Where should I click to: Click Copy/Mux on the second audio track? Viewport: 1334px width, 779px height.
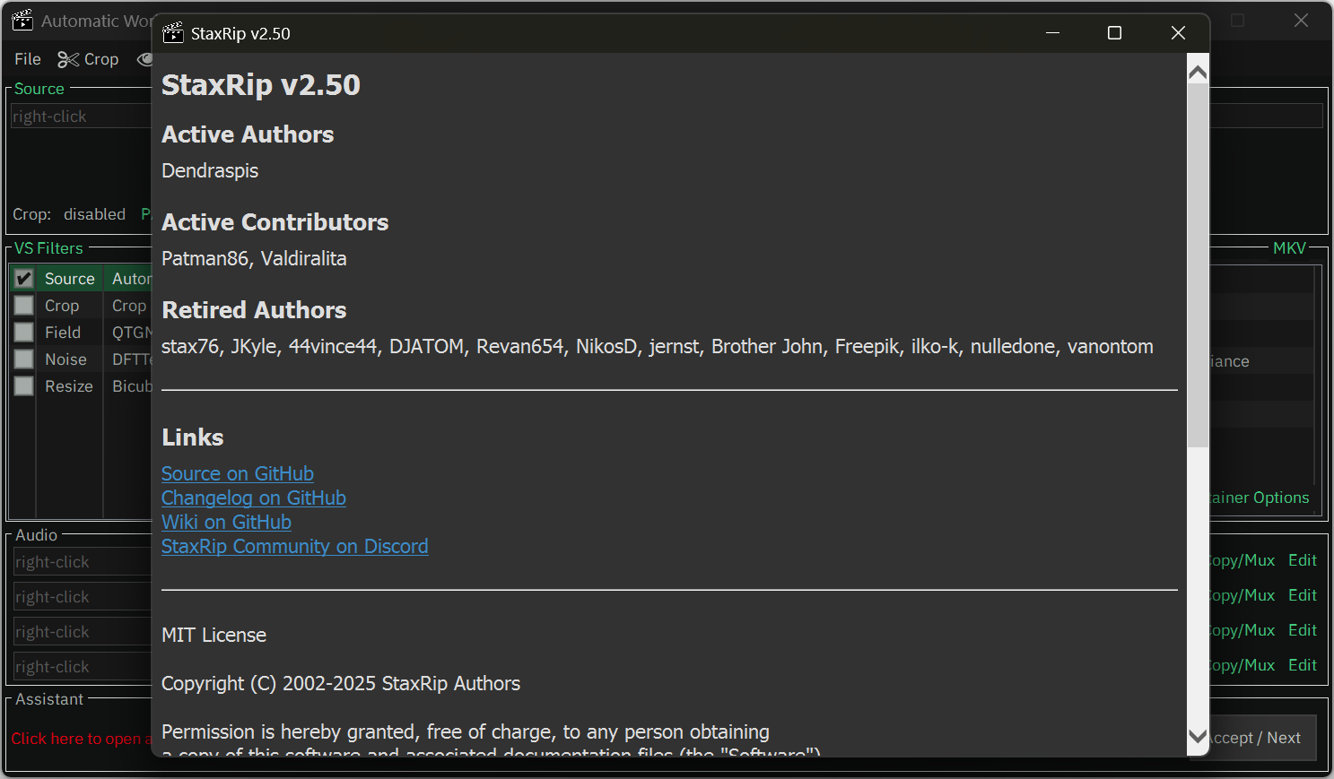pyautogui.click(x=1242, y=595)
